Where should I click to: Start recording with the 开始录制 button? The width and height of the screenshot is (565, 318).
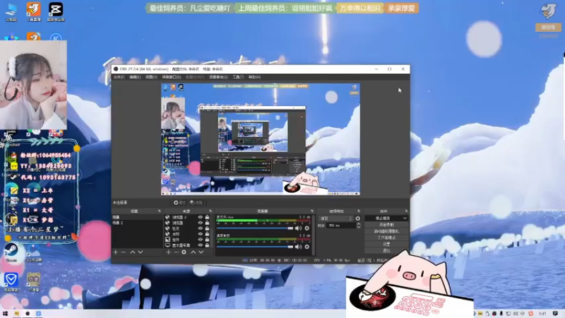(x=386, y=225)
